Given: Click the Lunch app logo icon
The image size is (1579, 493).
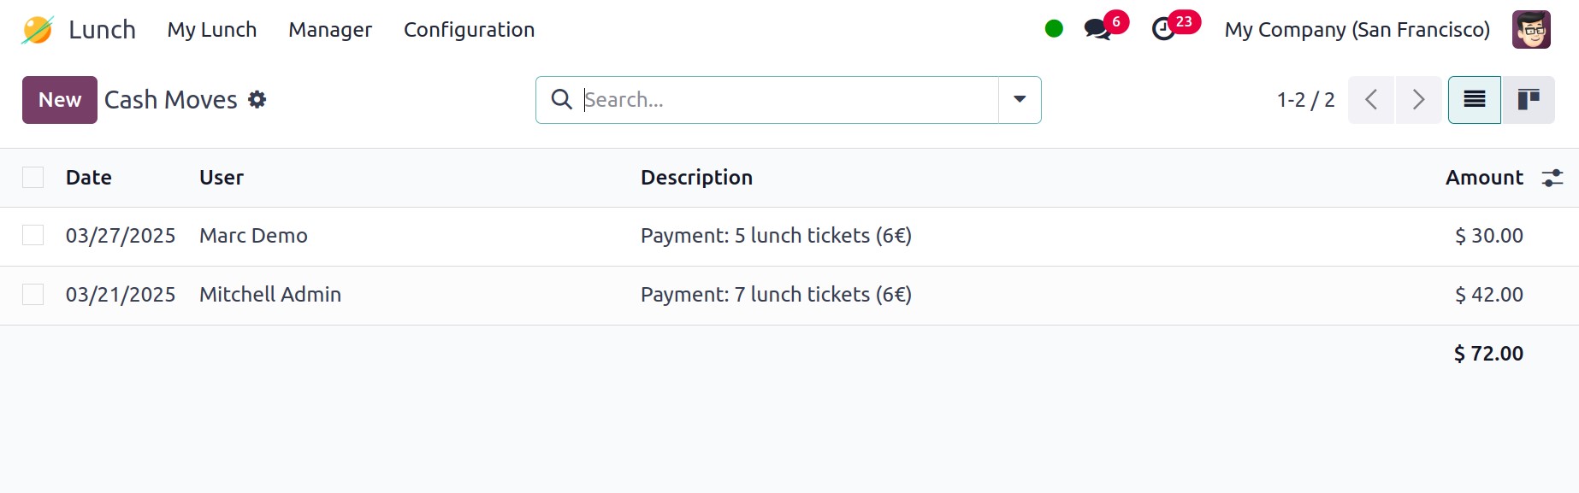Looking at the screenshot, I should pos(38,30).
